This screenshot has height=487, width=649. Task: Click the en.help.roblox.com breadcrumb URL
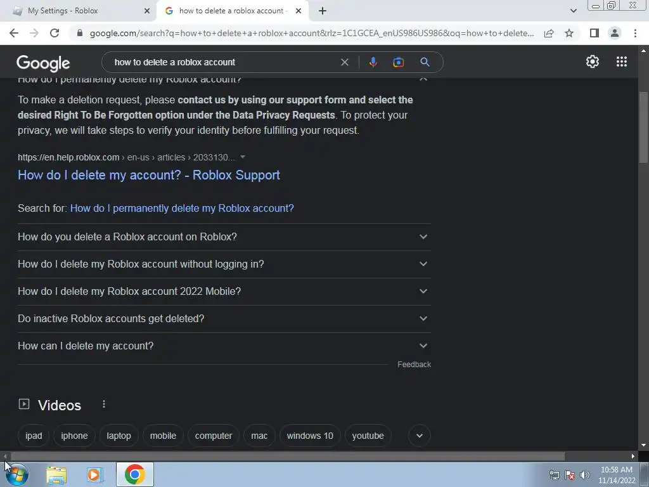pos(126,157)
